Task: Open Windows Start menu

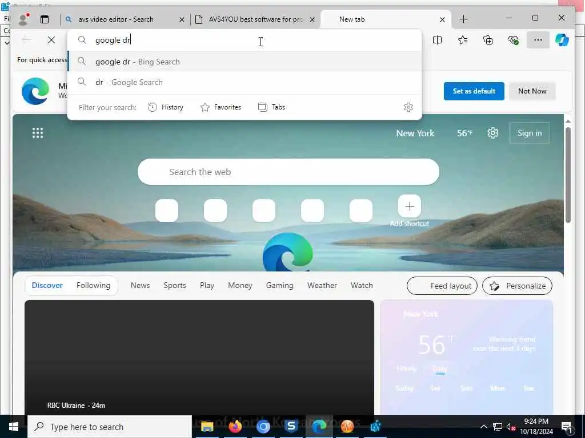Action: [x=14, y=427]
